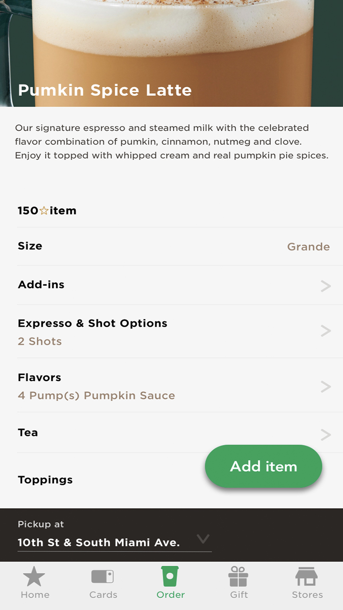343x610 pixels.
Task: Change the Grande size selection
Action: click(308, 247)
